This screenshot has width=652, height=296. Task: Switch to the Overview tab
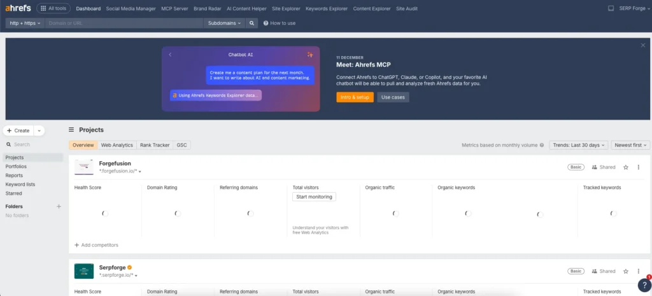tap(83, 145)
